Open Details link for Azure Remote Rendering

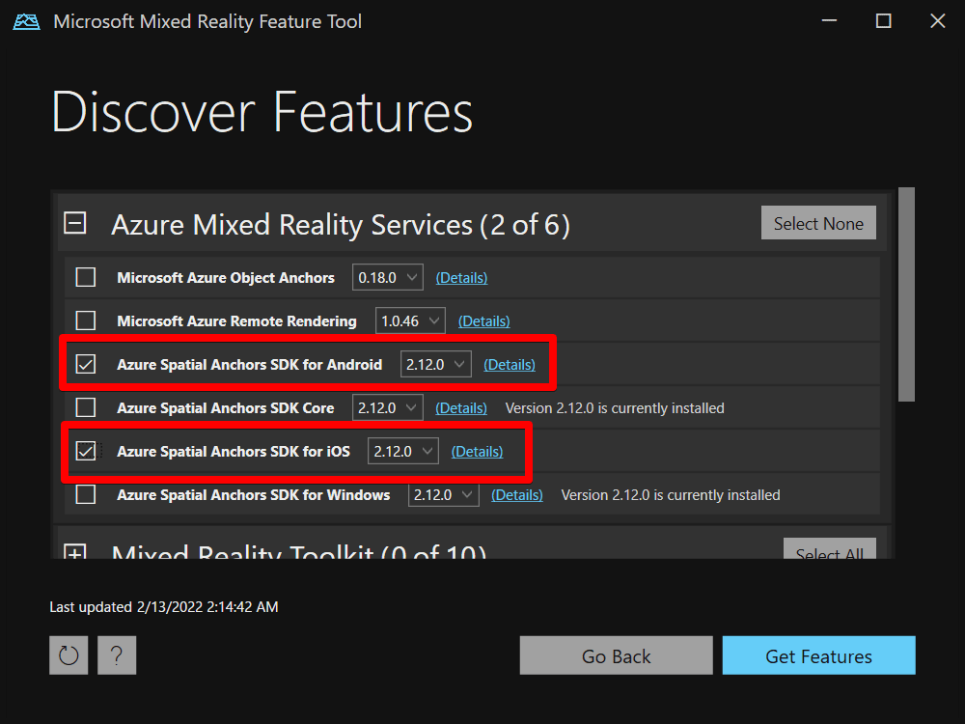click(x=484, y=320)
